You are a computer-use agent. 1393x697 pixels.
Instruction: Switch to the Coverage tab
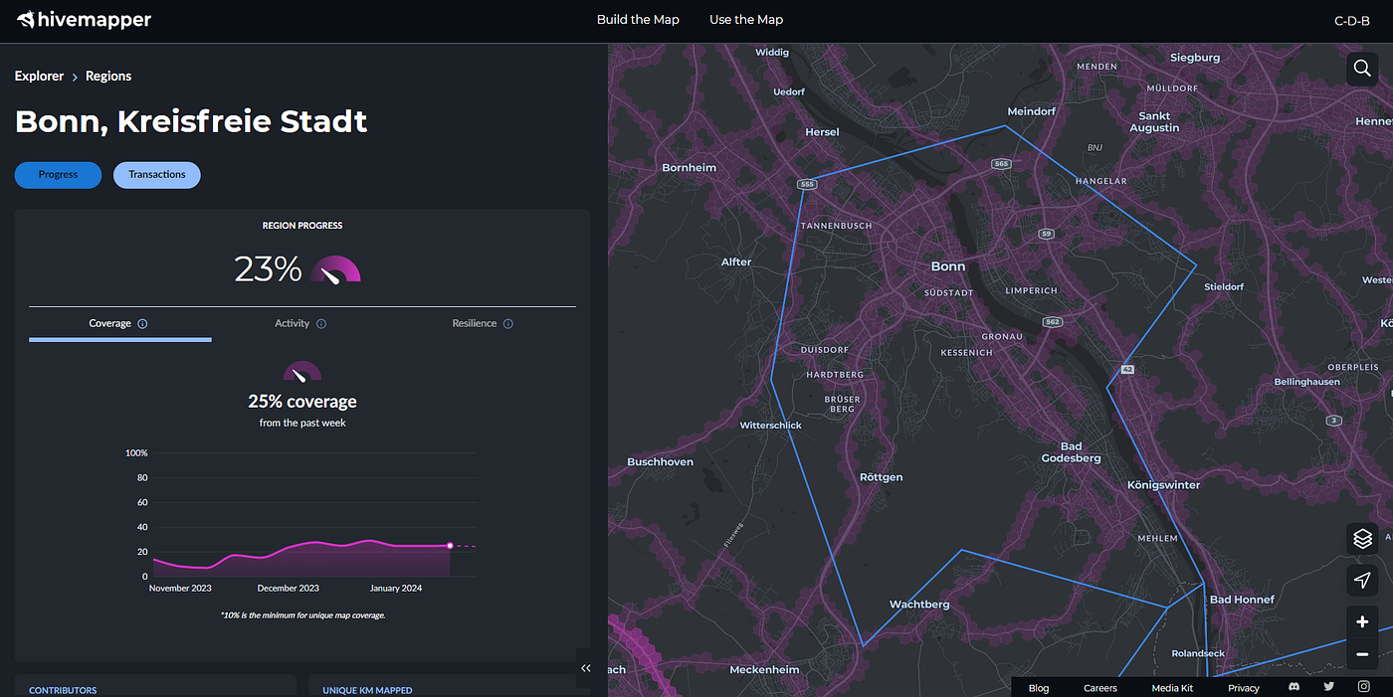[119, 324]
